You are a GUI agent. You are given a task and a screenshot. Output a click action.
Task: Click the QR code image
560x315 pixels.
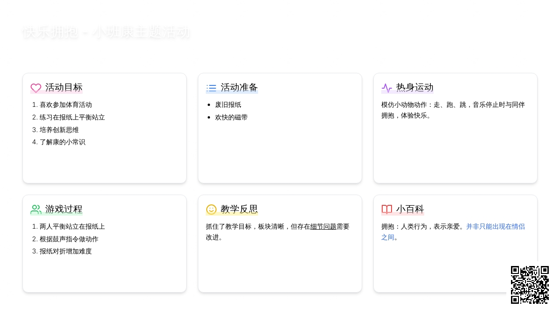pyautogui.click(x=530, y=285)
